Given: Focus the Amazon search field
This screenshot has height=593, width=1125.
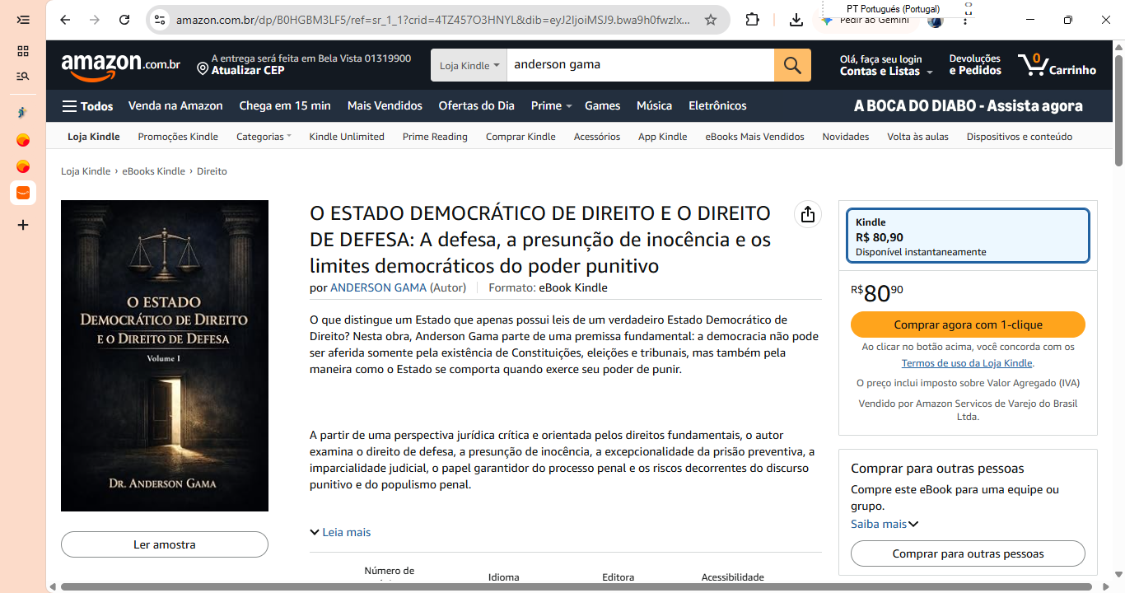Looking at the screenshot, I should [x=640, y=65].
